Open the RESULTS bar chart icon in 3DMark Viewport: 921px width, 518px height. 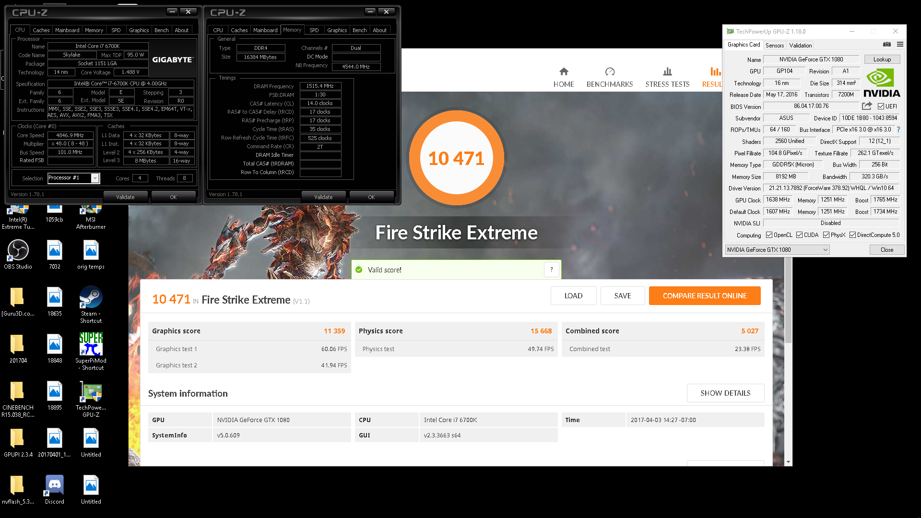point(715,71)
